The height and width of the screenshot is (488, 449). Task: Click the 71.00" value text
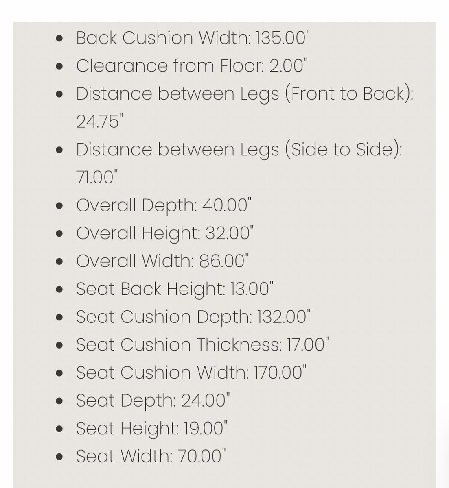[x=97, y=177]
